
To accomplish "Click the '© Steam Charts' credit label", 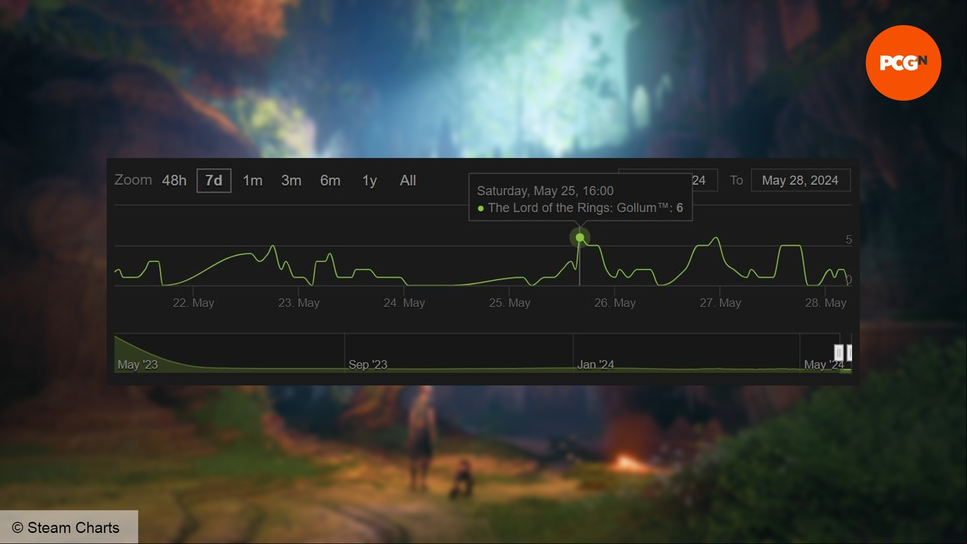I will pyautogui.click(x=66, y=527).
